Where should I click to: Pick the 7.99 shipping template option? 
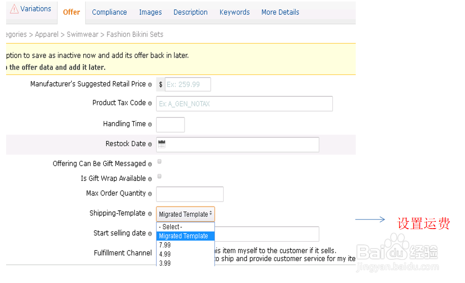(165, 245)
